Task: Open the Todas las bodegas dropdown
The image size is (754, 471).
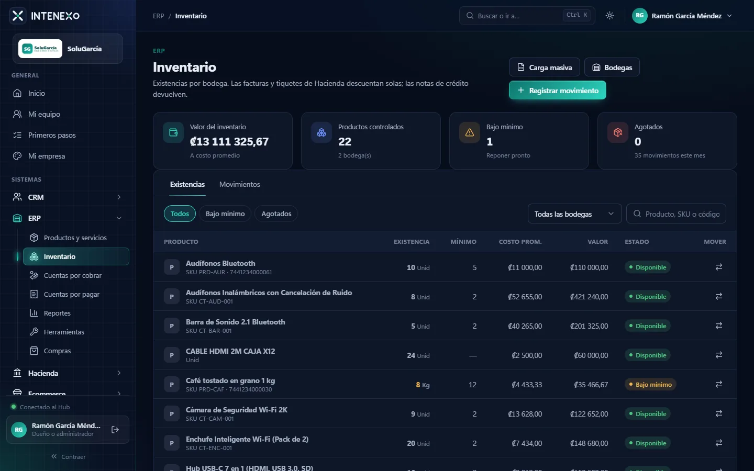Action: coord(574,214)
